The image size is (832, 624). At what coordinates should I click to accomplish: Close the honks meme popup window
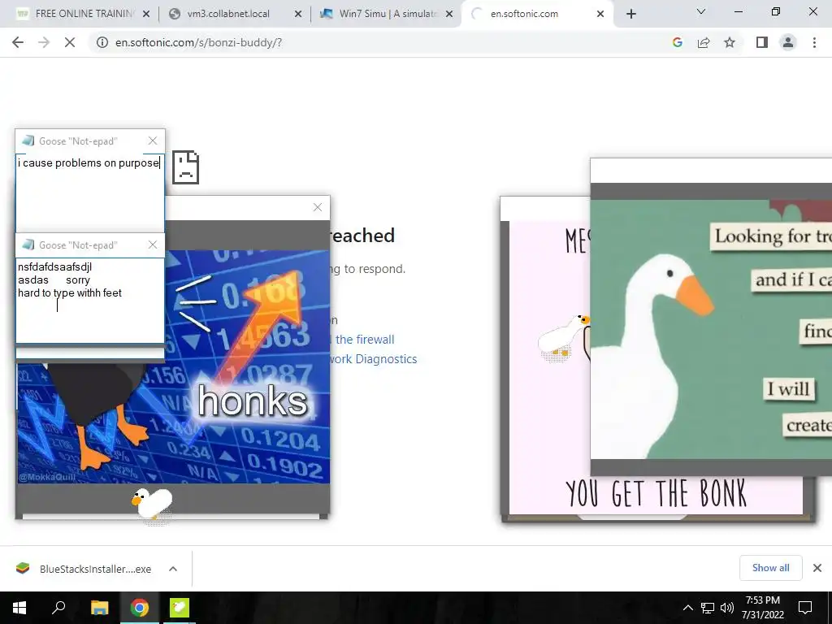click(318, 207)
